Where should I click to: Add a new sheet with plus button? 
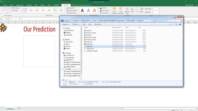click(x=19, y=108)
